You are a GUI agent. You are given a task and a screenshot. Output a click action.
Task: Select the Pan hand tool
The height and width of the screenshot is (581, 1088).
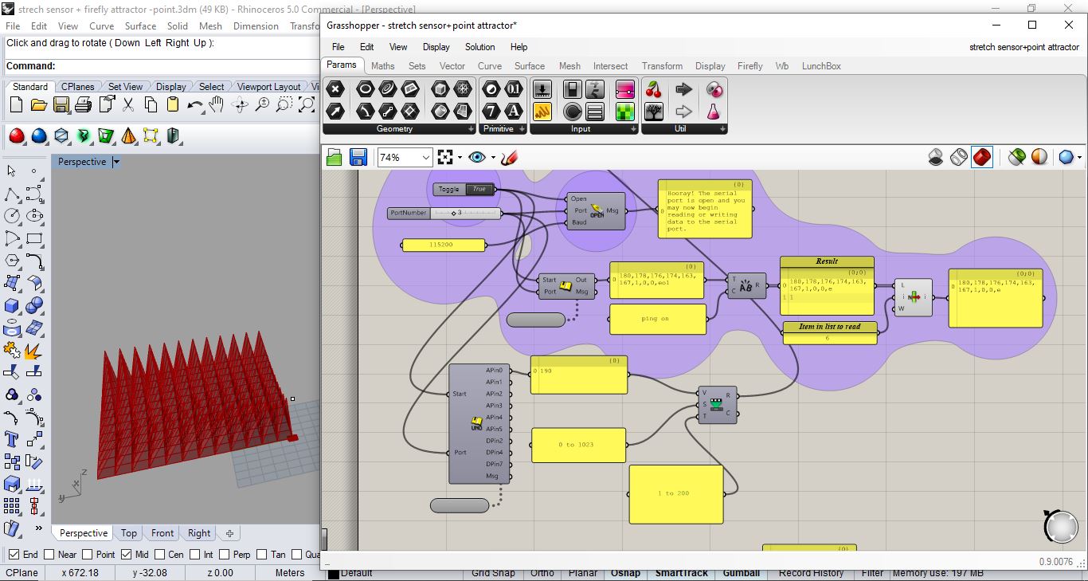217,104
